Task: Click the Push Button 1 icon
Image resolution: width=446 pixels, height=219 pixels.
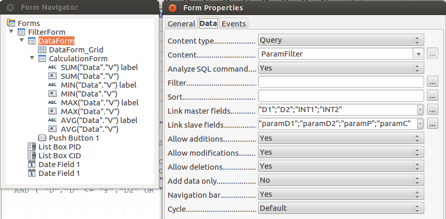Action: click(x=43, y=138)
